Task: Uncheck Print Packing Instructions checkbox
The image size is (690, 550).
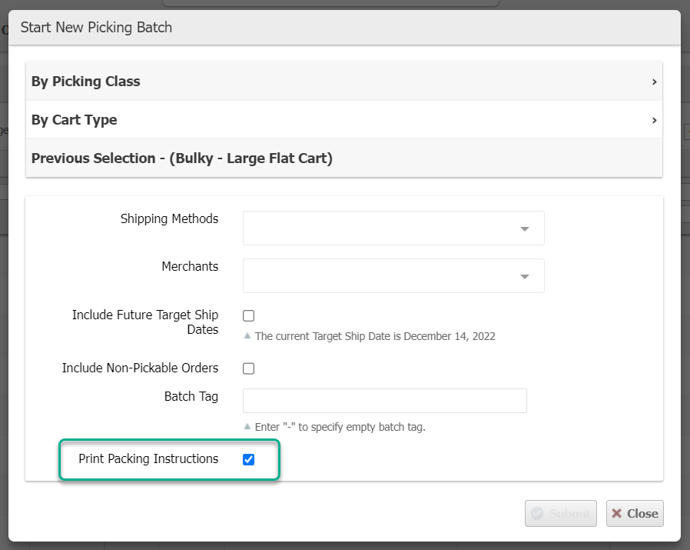Action: pos(248,459)
